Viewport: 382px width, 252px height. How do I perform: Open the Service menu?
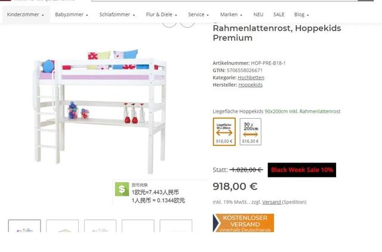tap(198, 14)
